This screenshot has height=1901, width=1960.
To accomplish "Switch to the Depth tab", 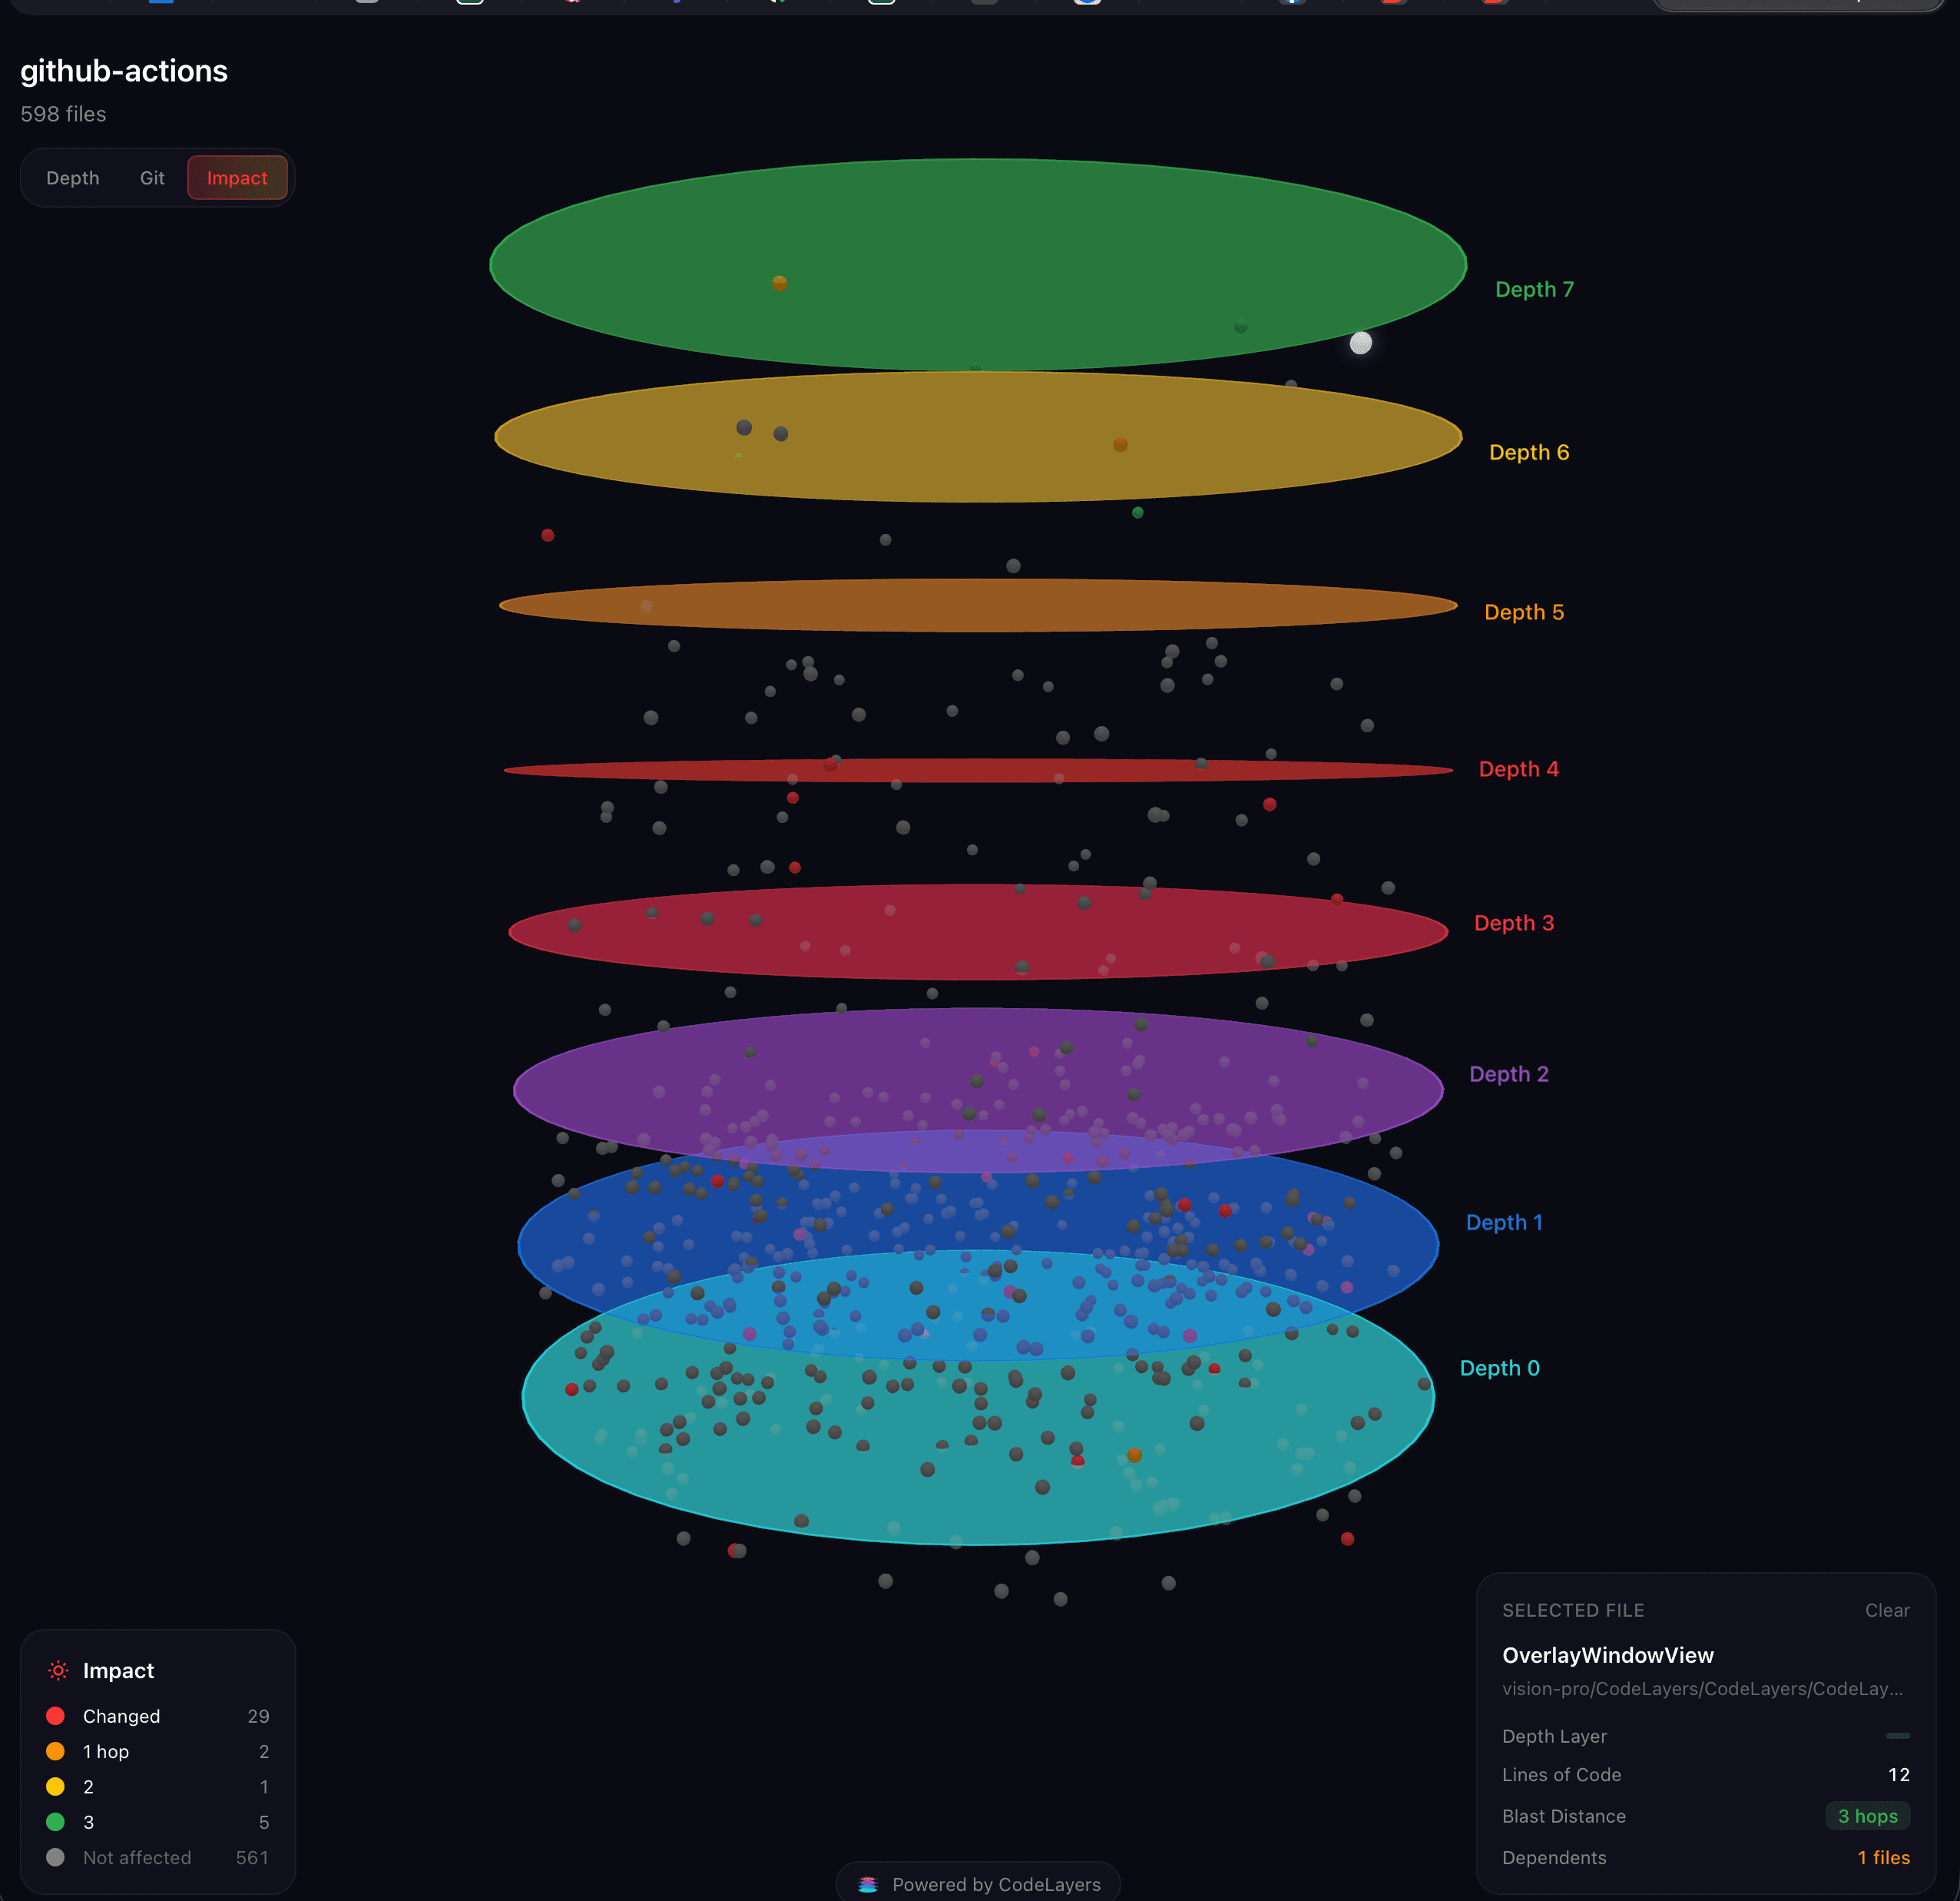I will [x=72, y=177].
